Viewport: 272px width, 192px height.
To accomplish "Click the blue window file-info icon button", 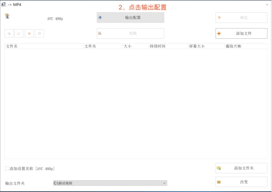I will point(39,33).
